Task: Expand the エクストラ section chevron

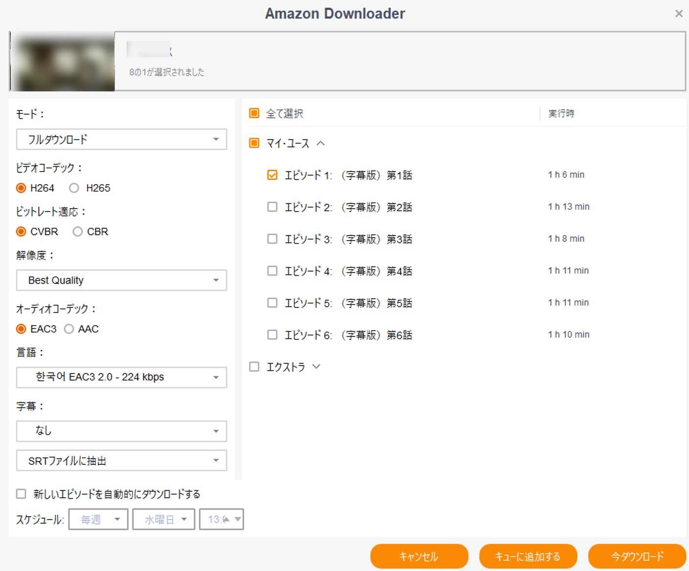Action: tap(316, 367)
